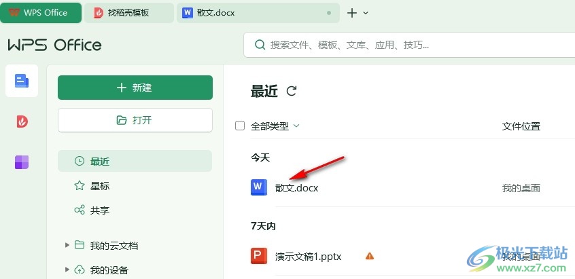Refresh the recent files list
This screenshot has width=575, height=279.
[292, 91]
